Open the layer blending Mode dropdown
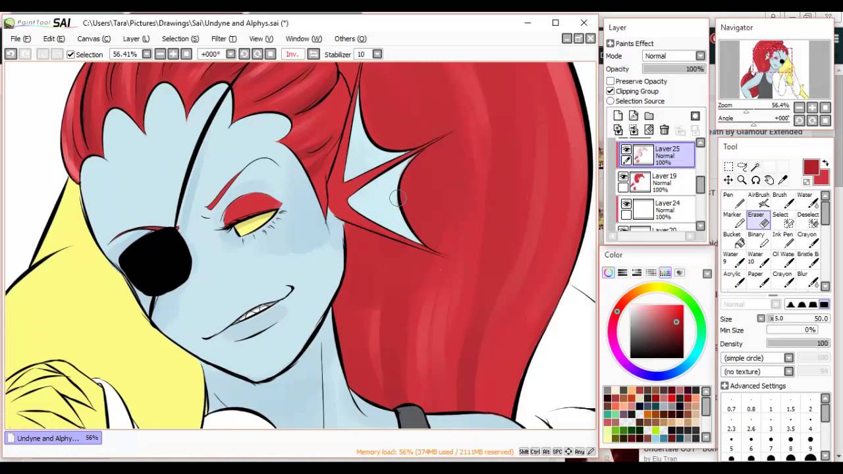 pyautogui.click(x=674, y=56)
